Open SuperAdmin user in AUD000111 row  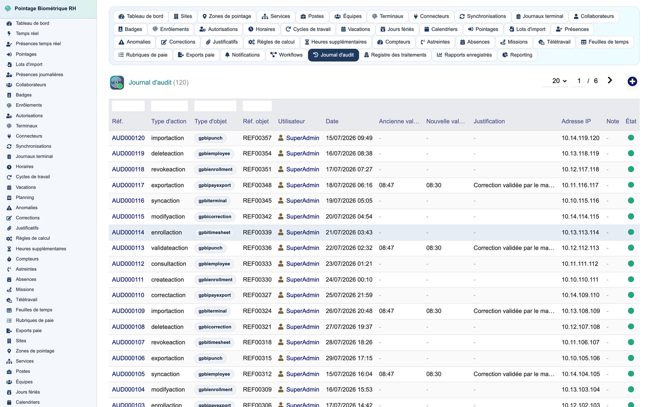(302, 279)
